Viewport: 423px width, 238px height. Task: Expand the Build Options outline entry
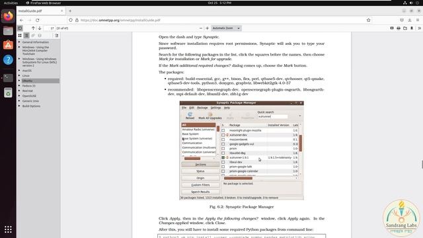tap(19, 106)
